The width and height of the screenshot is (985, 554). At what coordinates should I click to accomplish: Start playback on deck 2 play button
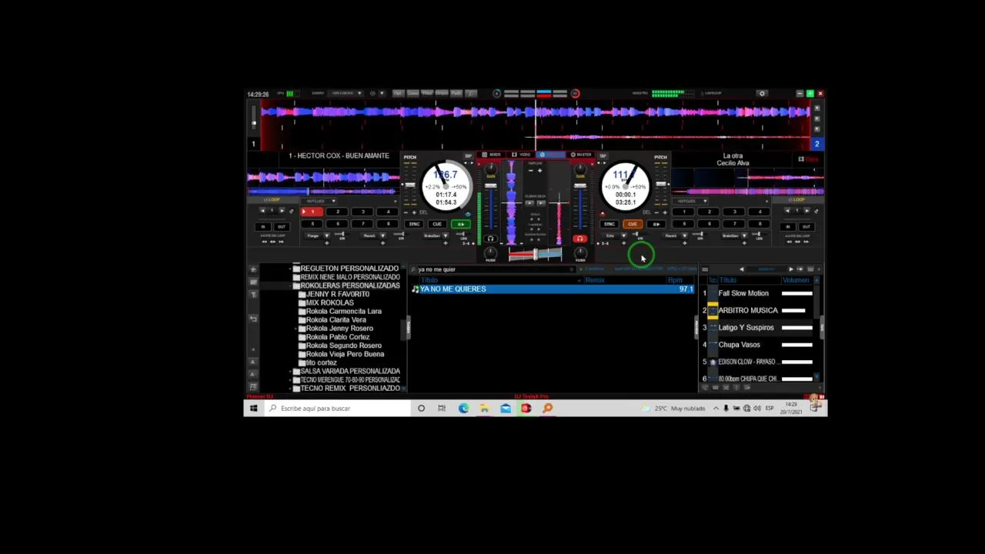pyautogui.click(x=656, y=224)
